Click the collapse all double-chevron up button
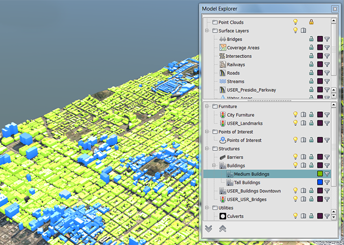The width and height of the screenshot is (344, 245). click(x=223, y=229)
